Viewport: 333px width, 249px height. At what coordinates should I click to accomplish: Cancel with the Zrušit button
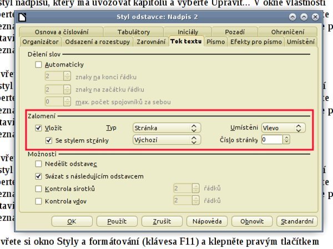click(162, 221)
